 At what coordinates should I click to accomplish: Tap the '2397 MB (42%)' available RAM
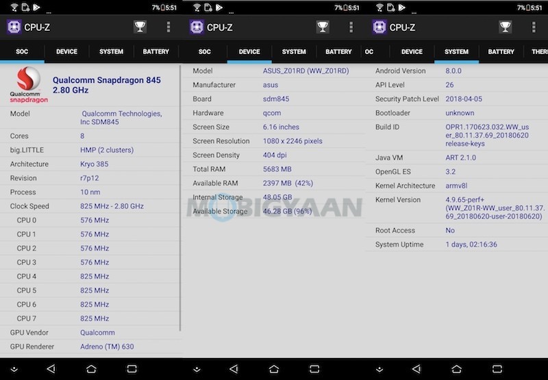(x=288, y=183)
